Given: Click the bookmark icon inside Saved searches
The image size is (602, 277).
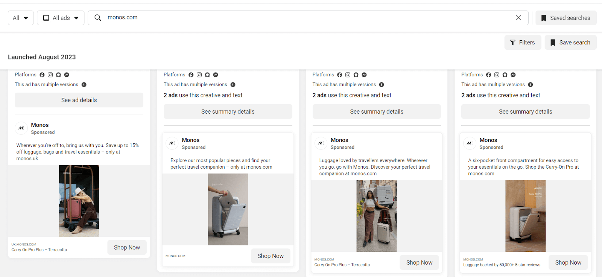Looking at the screenshot, I should click(x=543, y=18).
